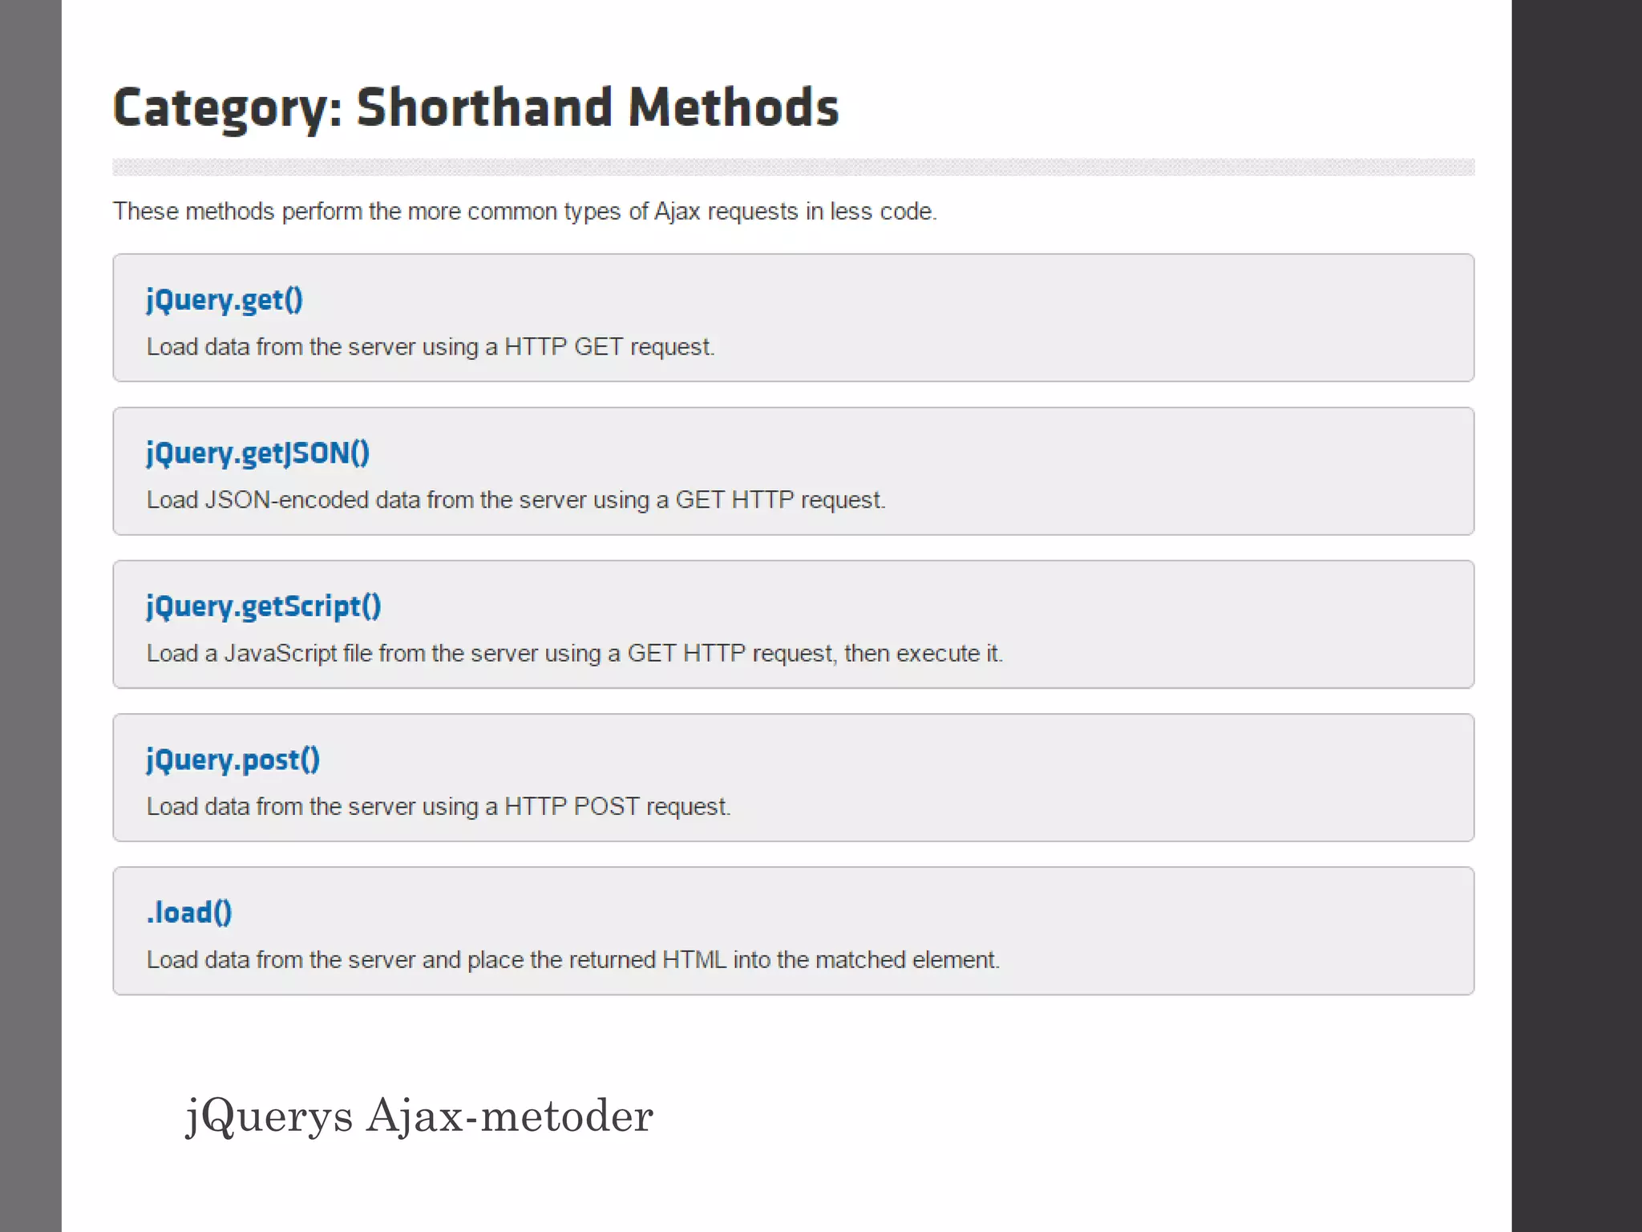1642x1232 pixels.
Task: Open the jQuery.get() link
Action: point(224,300)
